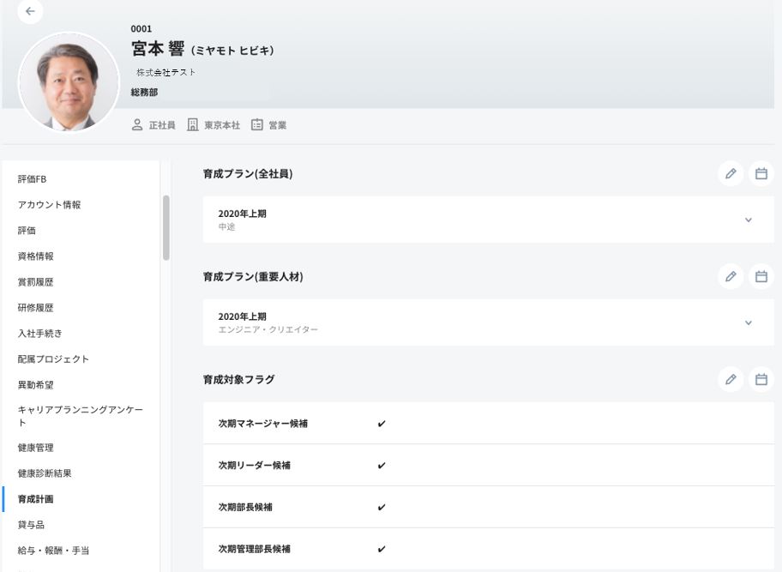Edit 育成対象フラグ with pencil icon
Image resolution: width=782 pixels, height=572 pixels.
(x=731, y=379)
